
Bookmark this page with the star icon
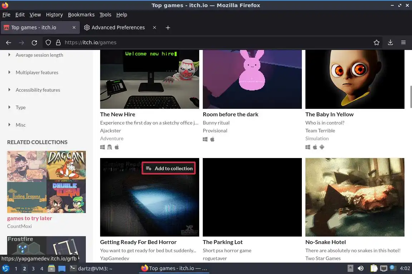(x=377, y=42)
